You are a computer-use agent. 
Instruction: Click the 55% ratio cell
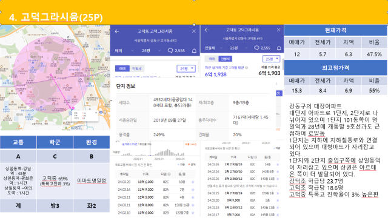(x=374, y=90)
